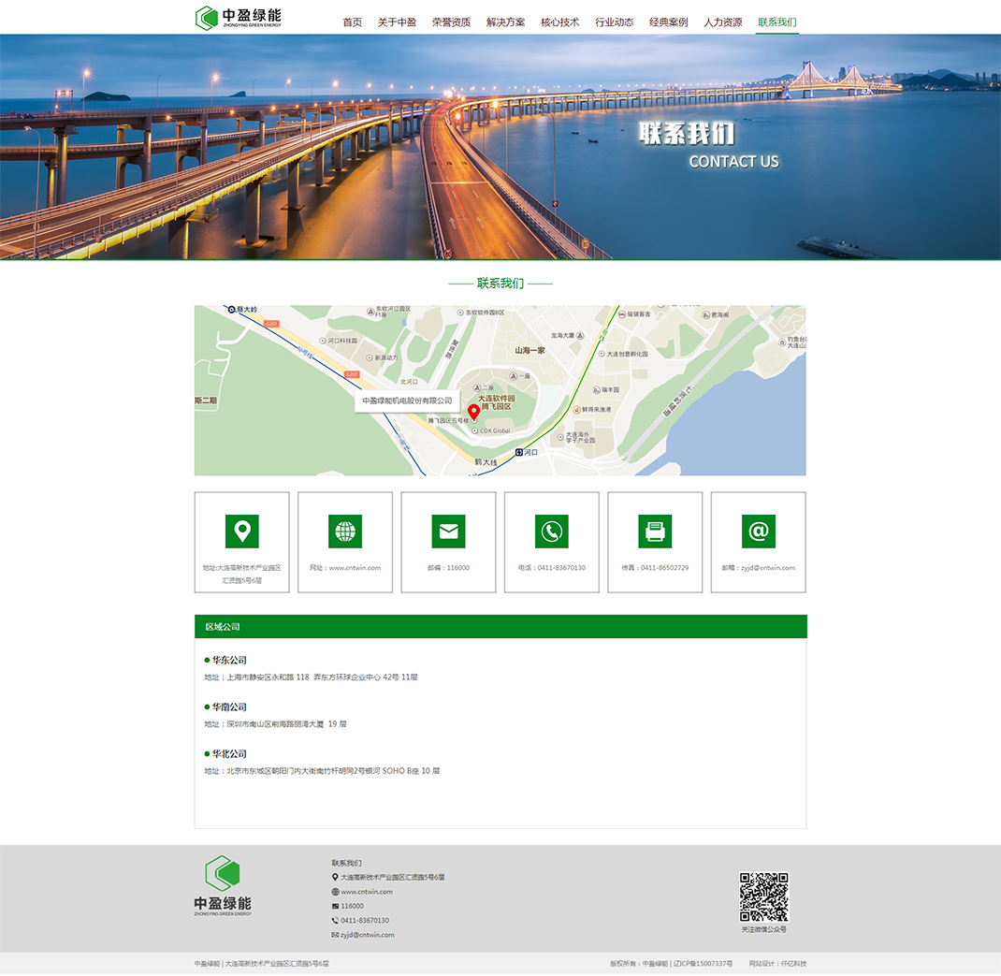The height and width of the screenshot is (976, 1001).
Task: Click the green location pin icon tile
Action: point(241,532)
